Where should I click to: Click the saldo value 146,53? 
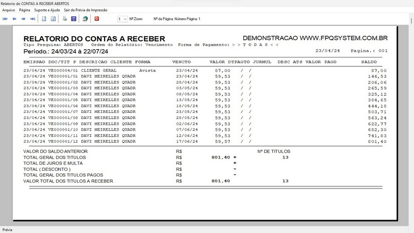coord(377,76)
